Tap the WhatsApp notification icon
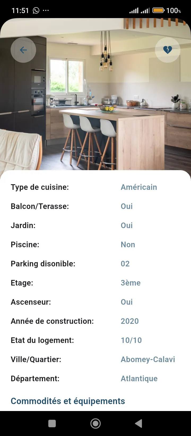This screenshot has height=436, width=191. [x=36, y=10]
